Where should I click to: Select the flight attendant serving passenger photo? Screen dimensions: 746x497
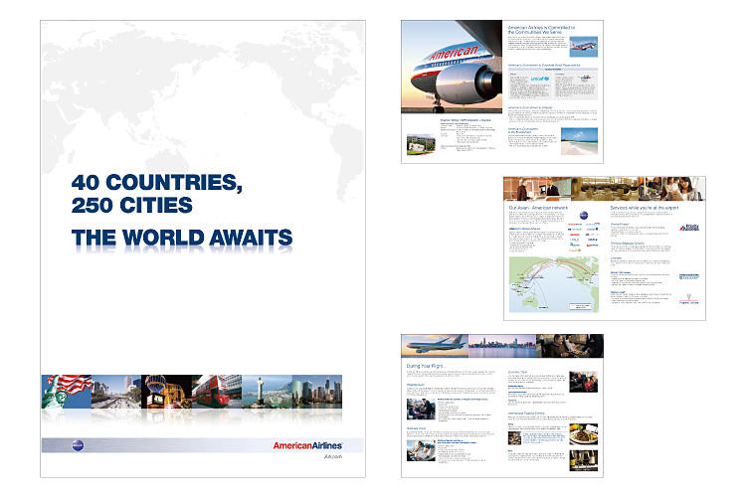point(421,410)
